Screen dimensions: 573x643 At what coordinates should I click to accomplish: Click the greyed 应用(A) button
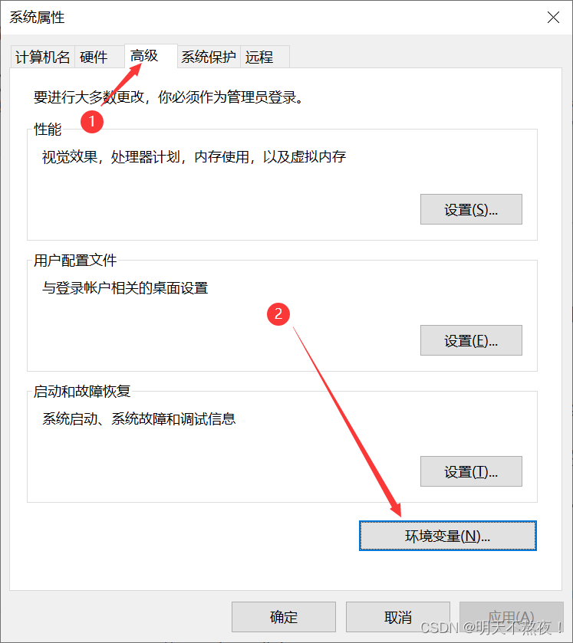512,617
